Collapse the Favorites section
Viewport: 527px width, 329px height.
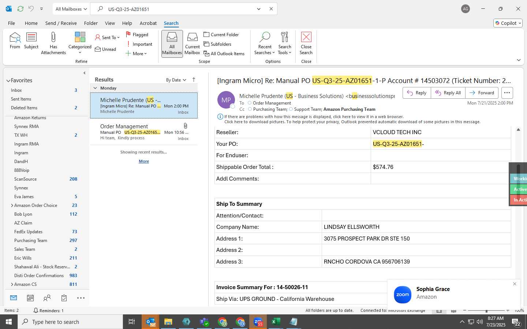click(8, 80)
